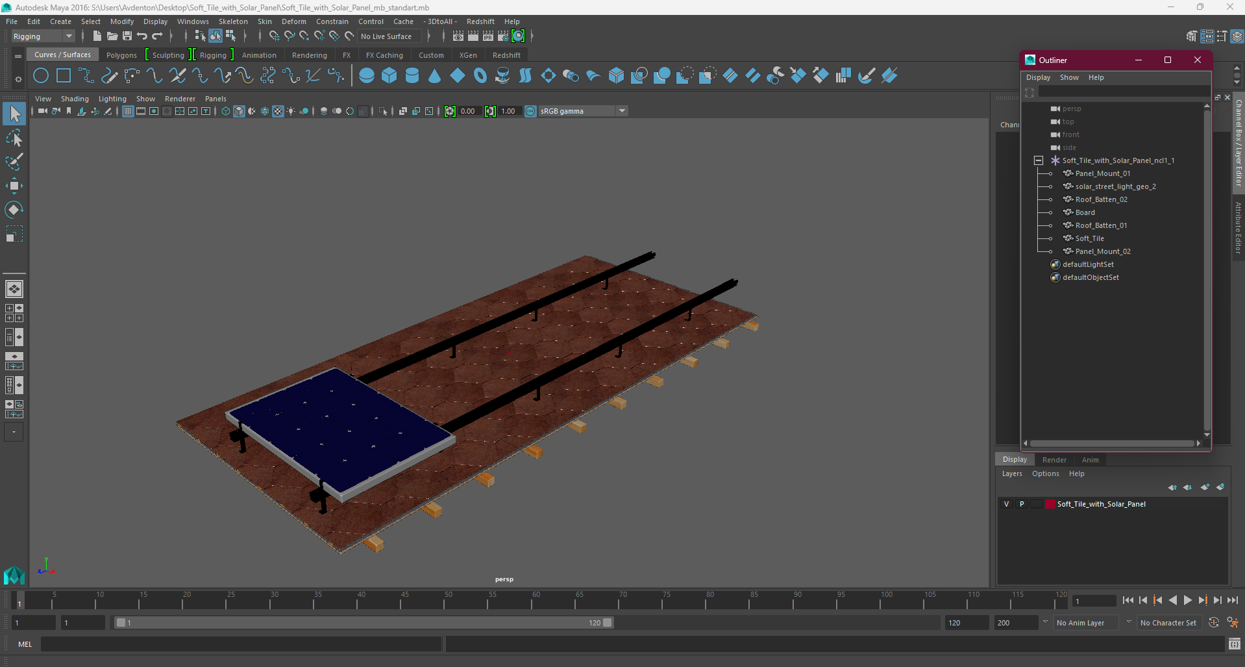
Task: Activate the Select tool in toolbox
Action: click(x=14, y=114)
